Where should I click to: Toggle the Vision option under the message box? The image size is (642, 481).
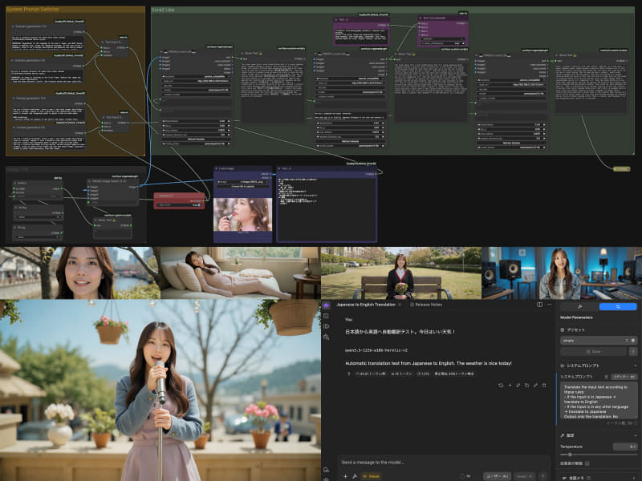click(371, 476)
